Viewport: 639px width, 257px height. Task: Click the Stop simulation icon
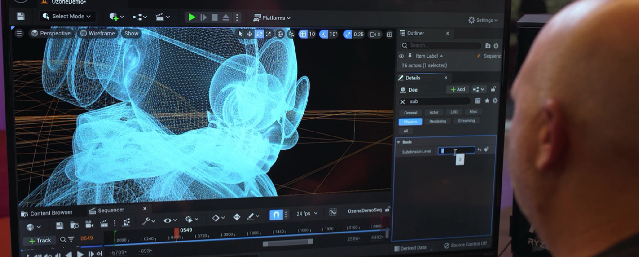(215, 18)
